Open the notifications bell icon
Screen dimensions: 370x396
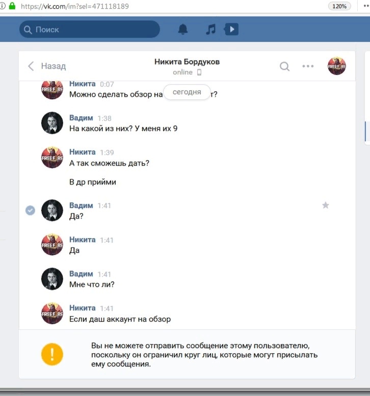(183, 29)
